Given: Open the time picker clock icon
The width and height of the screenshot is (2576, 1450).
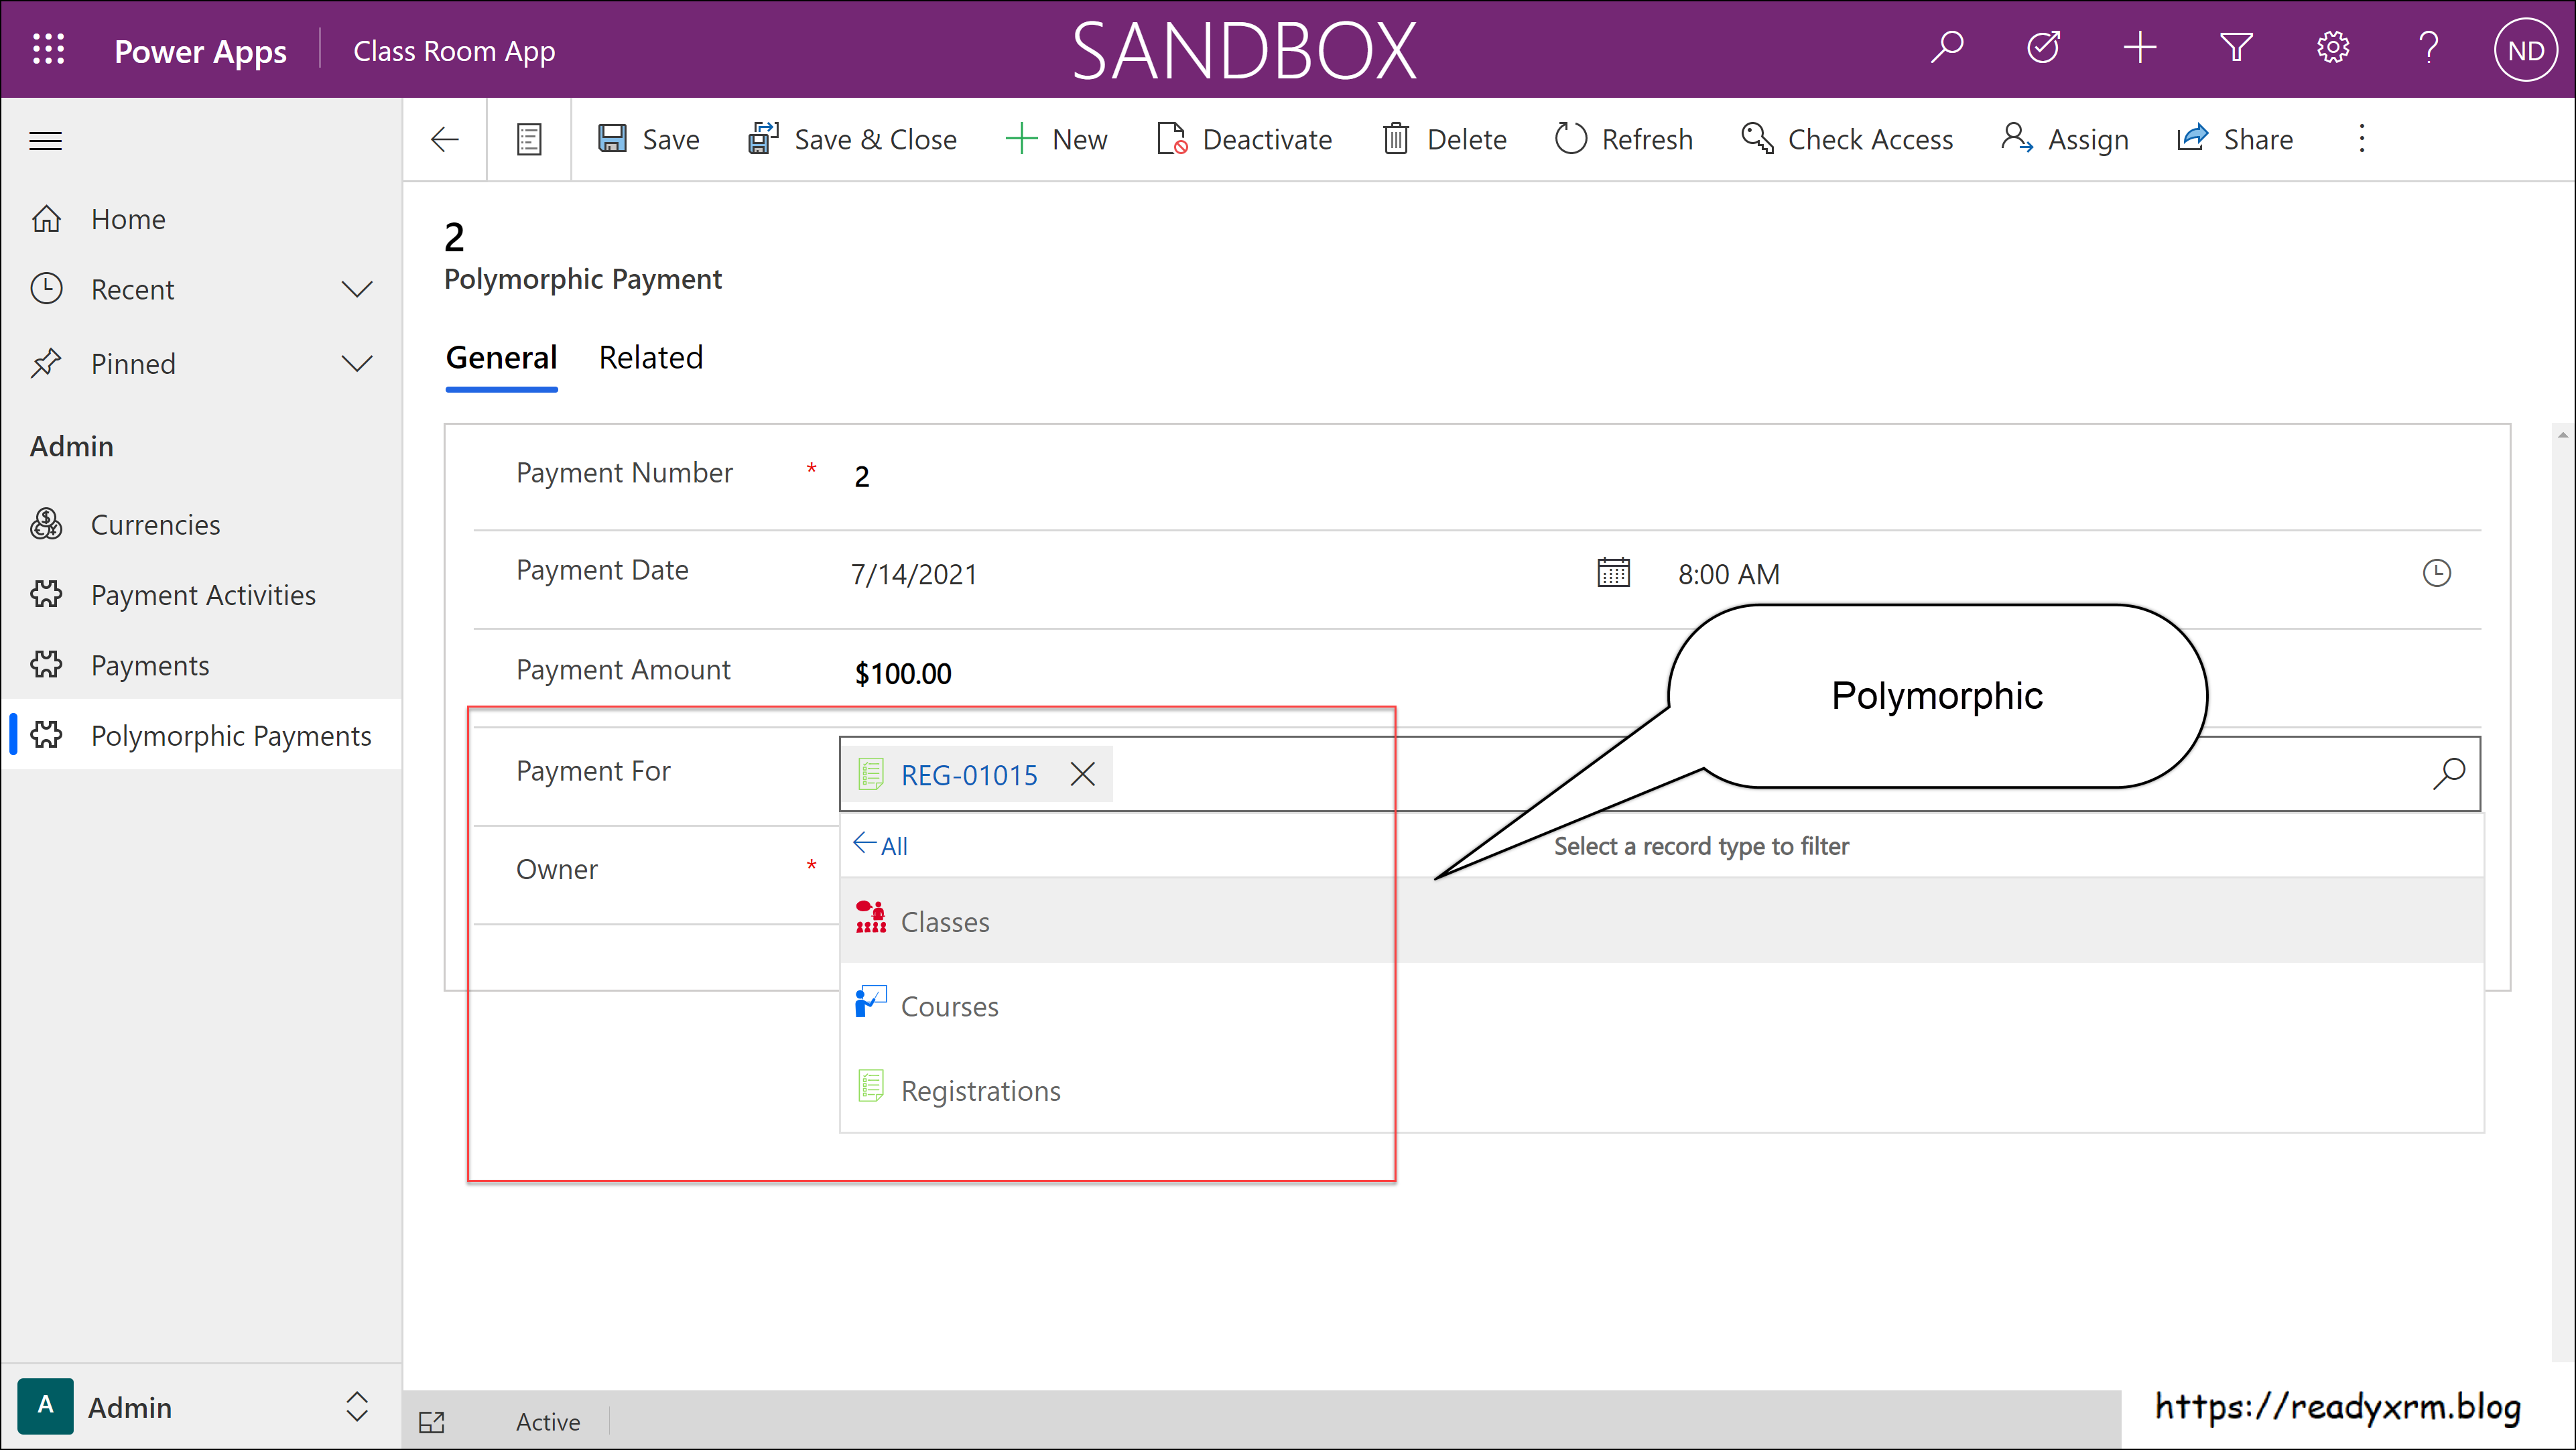Looking at the screenshot, I should (2437, 572).
